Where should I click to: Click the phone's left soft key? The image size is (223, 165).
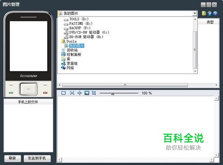pos(11,85)
